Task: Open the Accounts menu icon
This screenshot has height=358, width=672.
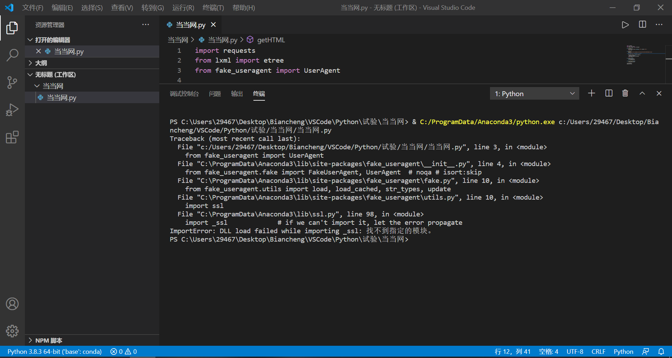Action: pyautogui.click(x=12, y=304)
